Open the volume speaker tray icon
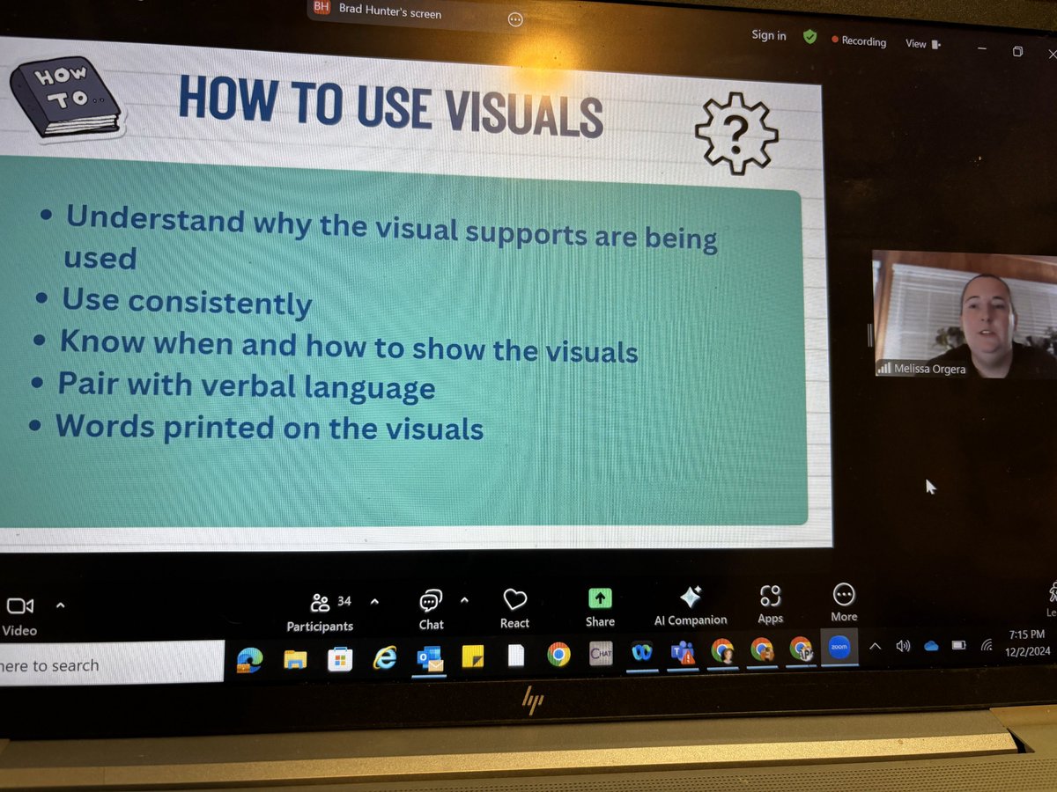Image resolution: width=1057 pixels, height=792 pixels. tap(903, 646)
